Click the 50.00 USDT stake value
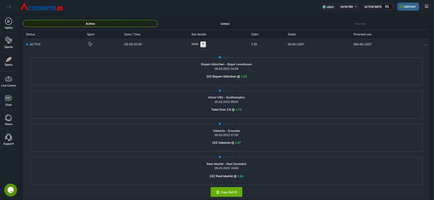The image size is (434, 200). 297,44
